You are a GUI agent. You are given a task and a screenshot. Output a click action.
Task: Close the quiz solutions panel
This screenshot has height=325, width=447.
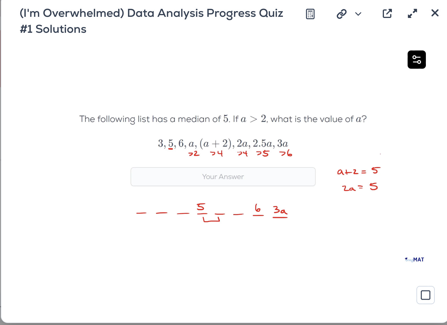[435, 13]
